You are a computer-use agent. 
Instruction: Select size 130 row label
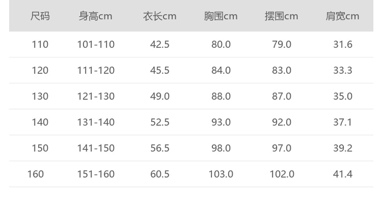[40, 97]
